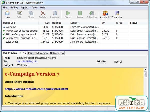The image size is (150, 112).
Task: Click the green Send toolbar icon
Action: (x=68, y=15)
